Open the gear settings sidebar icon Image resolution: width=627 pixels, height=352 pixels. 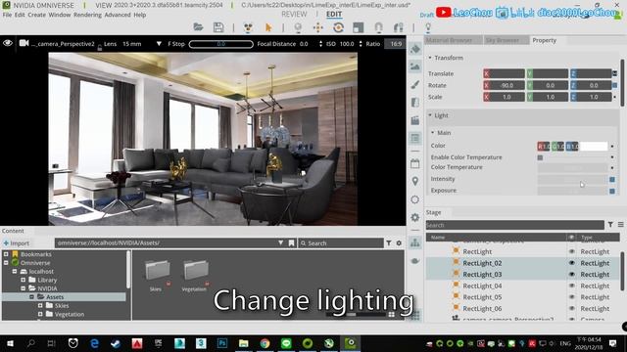[415, 217]
